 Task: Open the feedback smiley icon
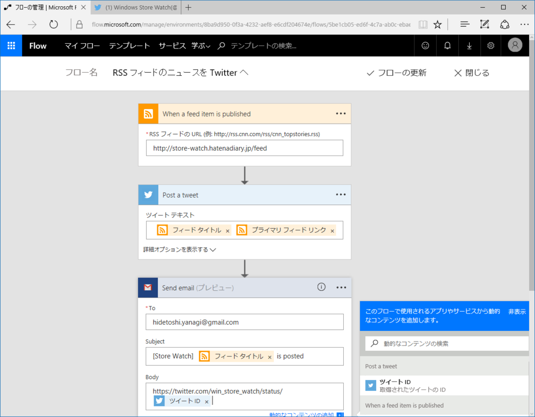[x=425, y=45]
